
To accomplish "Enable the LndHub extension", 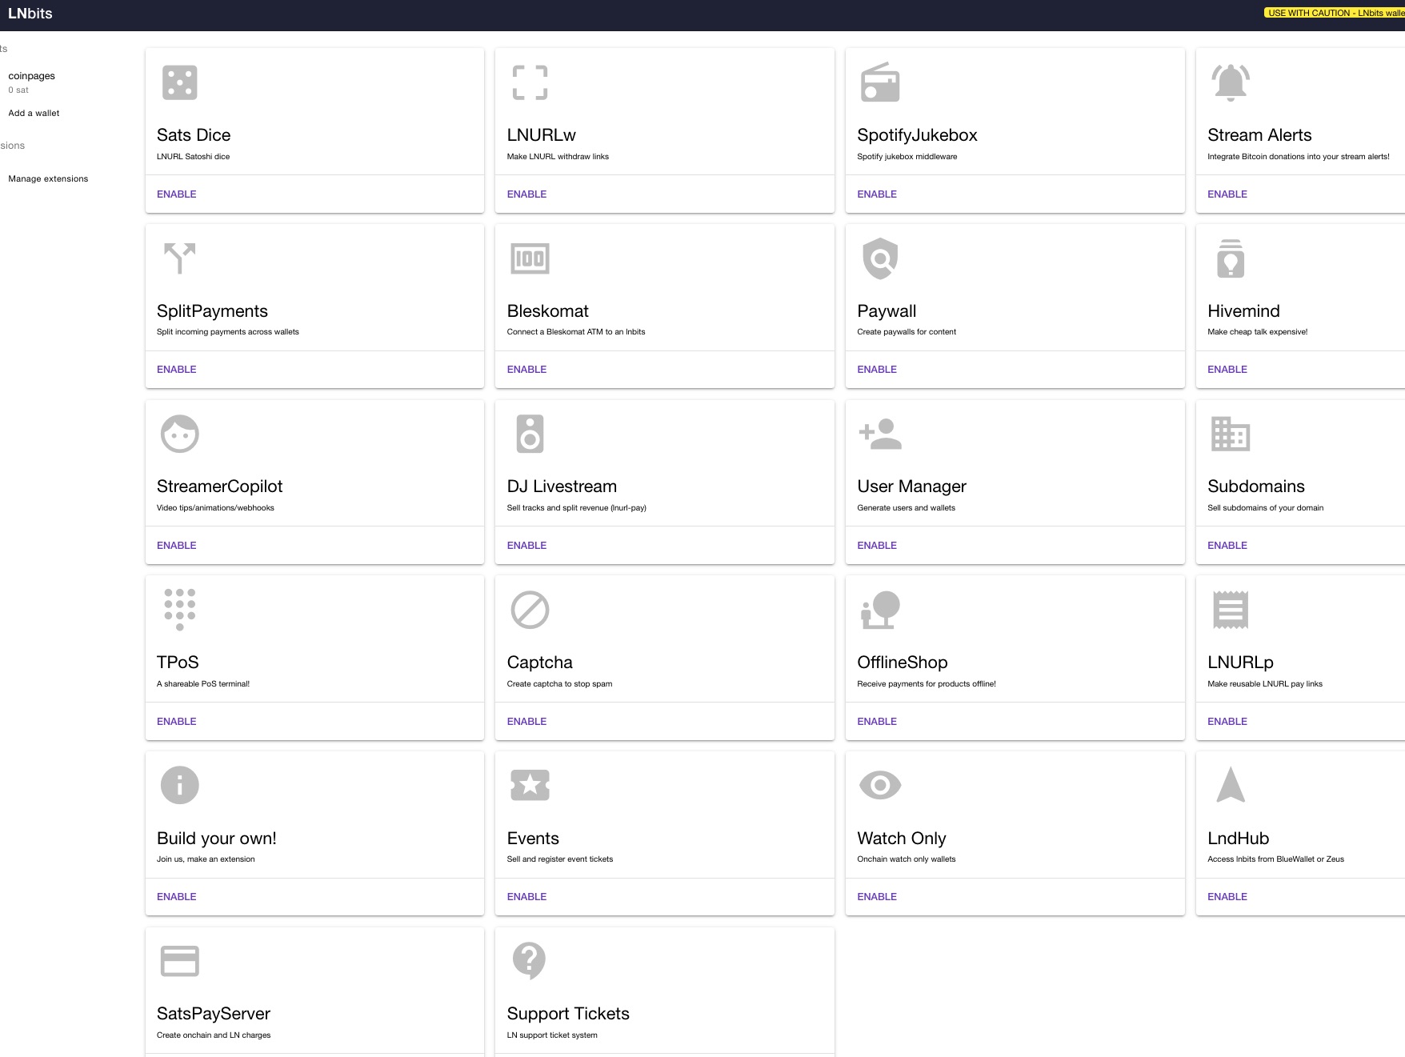I will [1227, 896].
